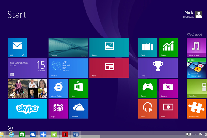The height and width of the screenshot is (138, 207).
Task: Click the VAIO apps group heading
Action: (194, 35)
